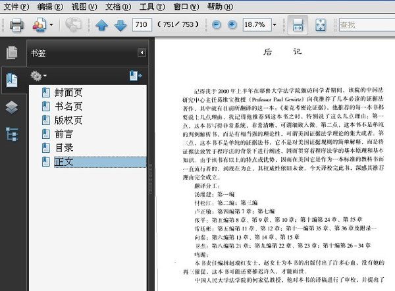The width and height of the screenshot is (395, 291).
Task: Open the Pages thumbnails panel icon
Action: [12, 53]
